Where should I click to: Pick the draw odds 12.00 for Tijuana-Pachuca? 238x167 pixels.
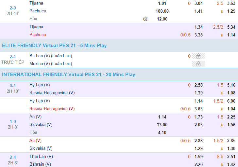[162, 19]
